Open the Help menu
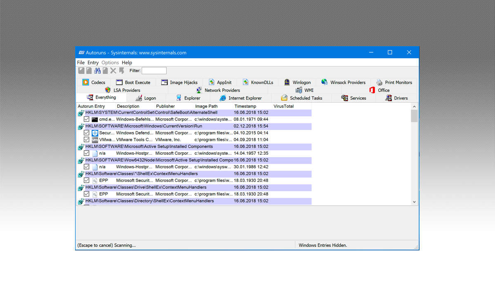Viewport: 495px width, 297px height. point(127,63)
